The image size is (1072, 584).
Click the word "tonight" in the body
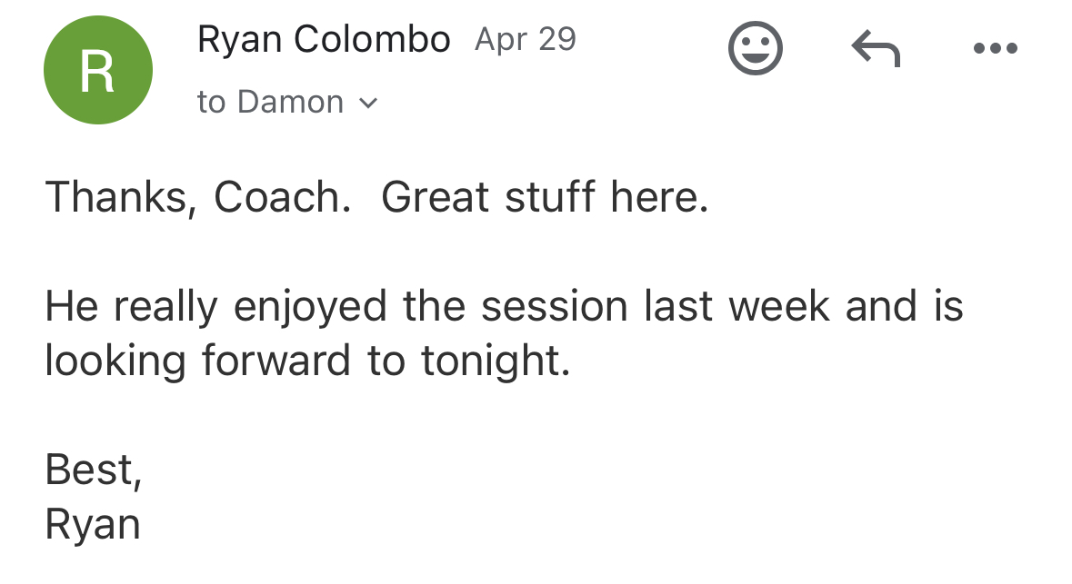point(494,361)
